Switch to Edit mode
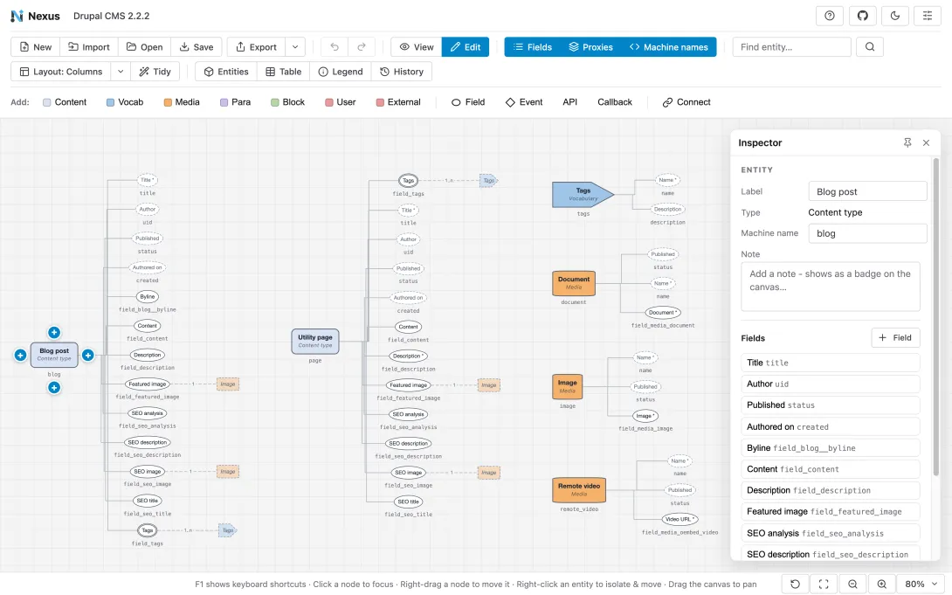Image resolution: width=952 pixels, height=595 pixels. tap(465, 47)
